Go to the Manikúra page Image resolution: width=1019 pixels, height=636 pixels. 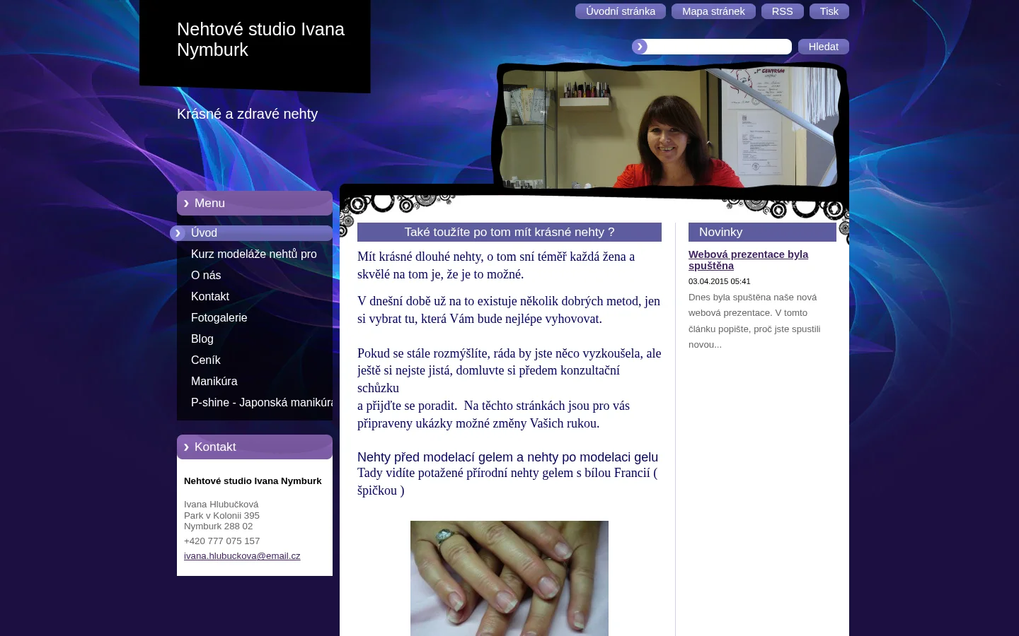(x=255, y=382)
